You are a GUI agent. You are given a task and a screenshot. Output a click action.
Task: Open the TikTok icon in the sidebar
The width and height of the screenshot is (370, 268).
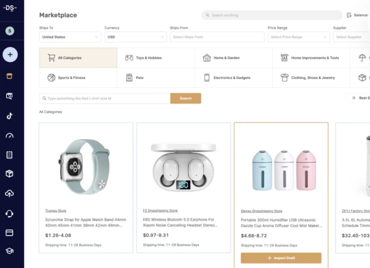point(9,116)
